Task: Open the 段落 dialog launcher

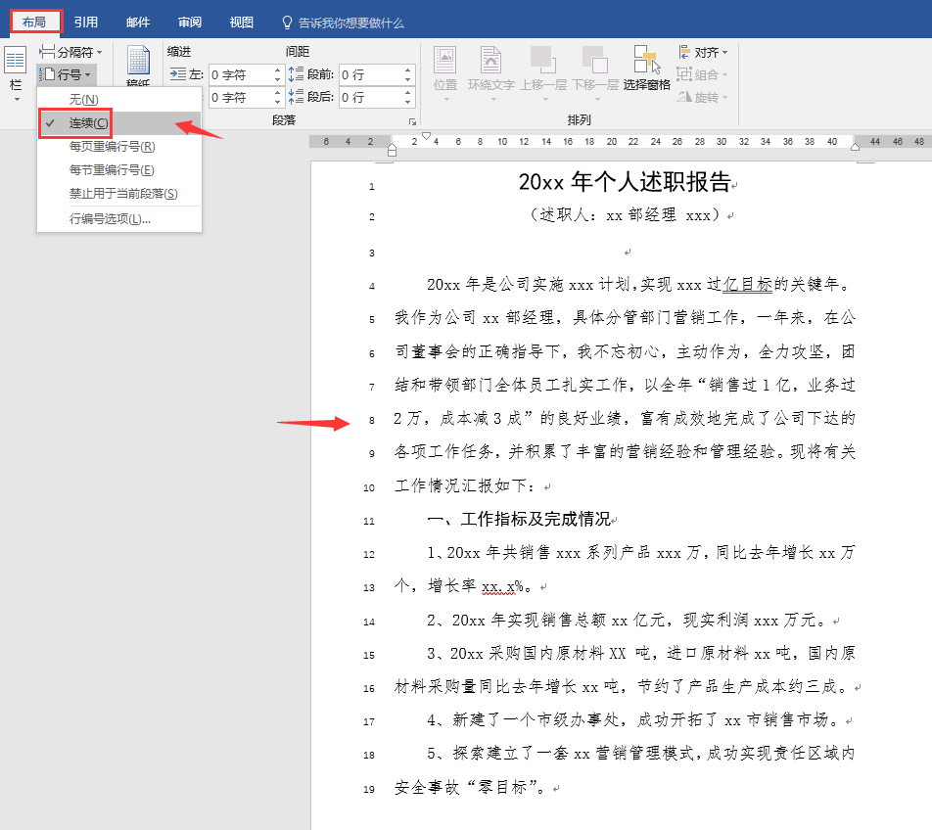Action: [412, 121]
